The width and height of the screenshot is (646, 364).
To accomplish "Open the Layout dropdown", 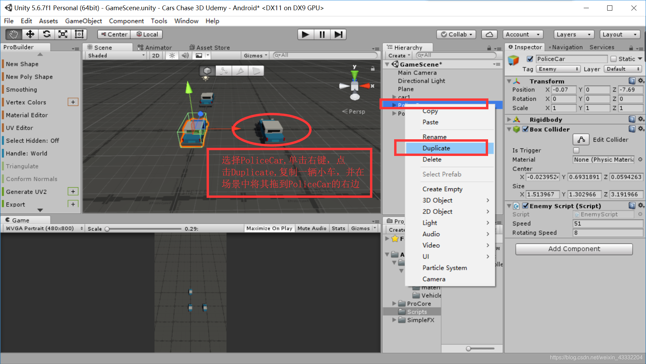I will (x=619, y=34).
